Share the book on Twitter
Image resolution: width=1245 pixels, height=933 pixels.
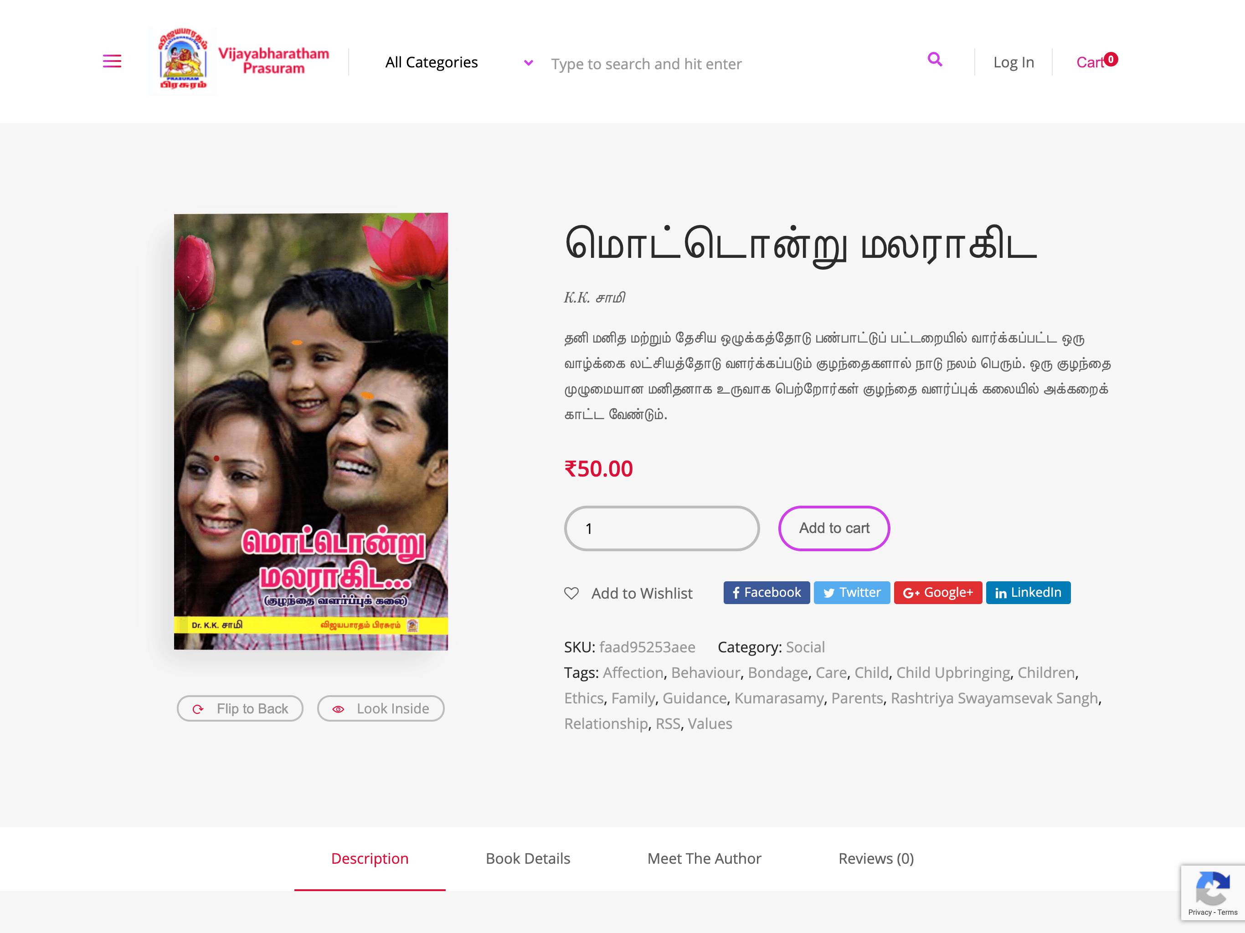click(x=852, y=593)
